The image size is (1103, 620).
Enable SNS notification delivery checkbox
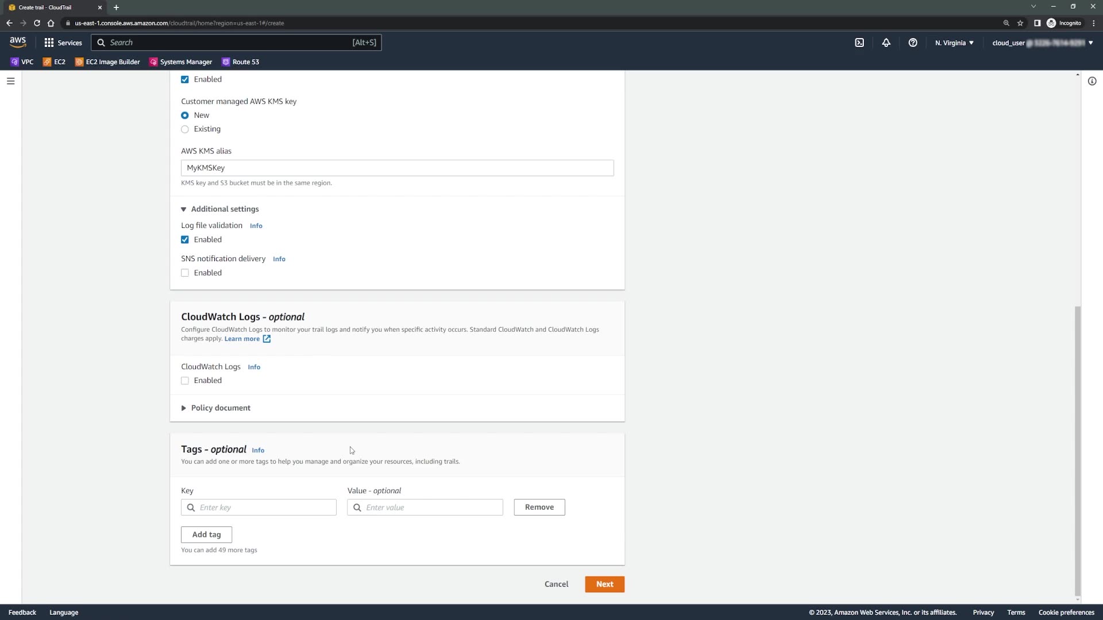tap(185, 273)
